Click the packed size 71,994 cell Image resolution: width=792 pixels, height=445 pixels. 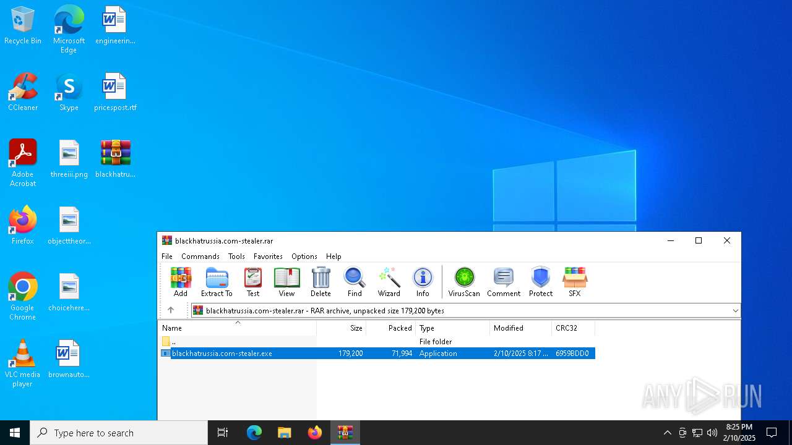402,354
